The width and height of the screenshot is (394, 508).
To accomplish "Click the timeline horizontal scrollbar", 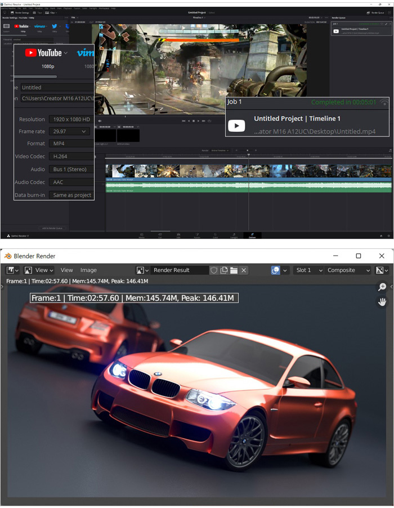I will coord(160,231).
